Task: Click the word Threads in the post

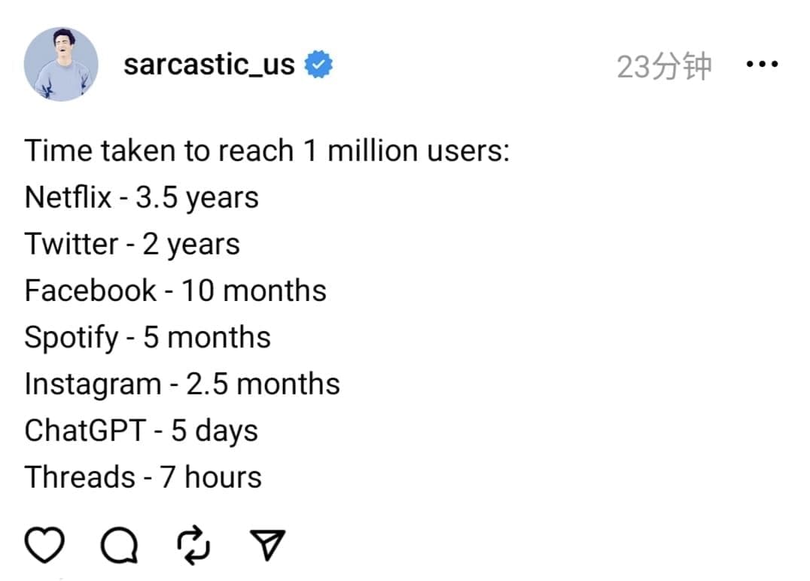Action: 78,478
